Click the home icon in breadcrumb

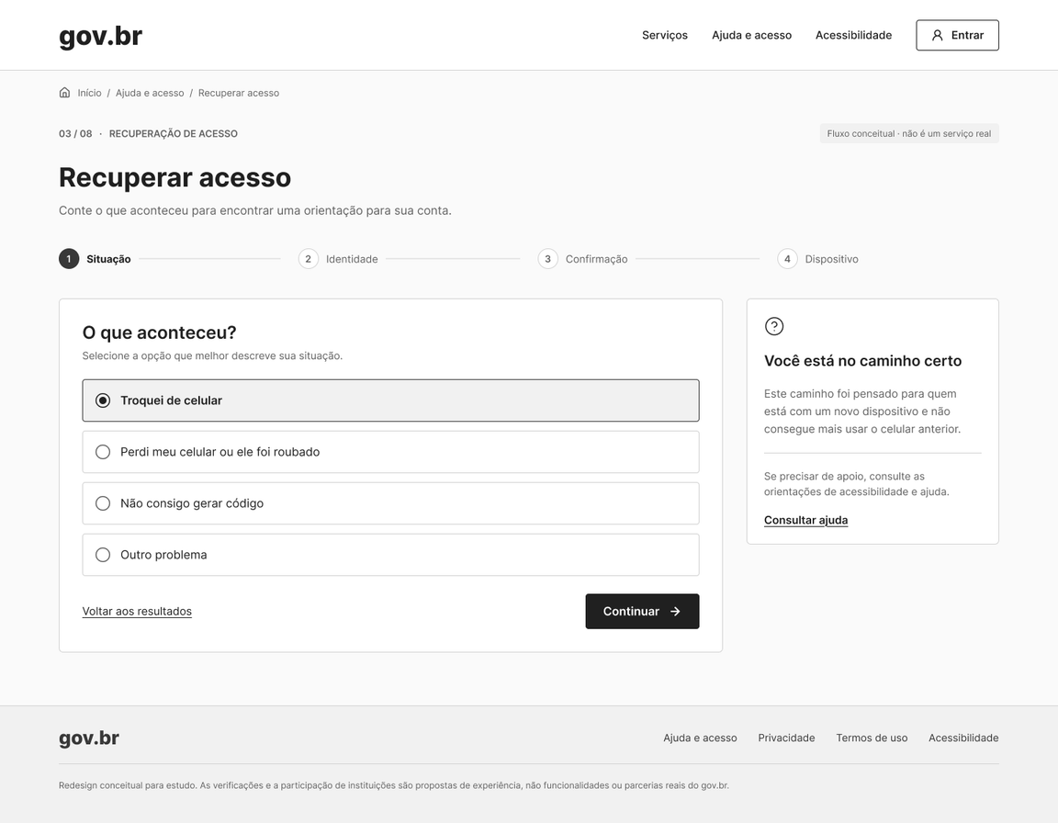pos(65,93)
